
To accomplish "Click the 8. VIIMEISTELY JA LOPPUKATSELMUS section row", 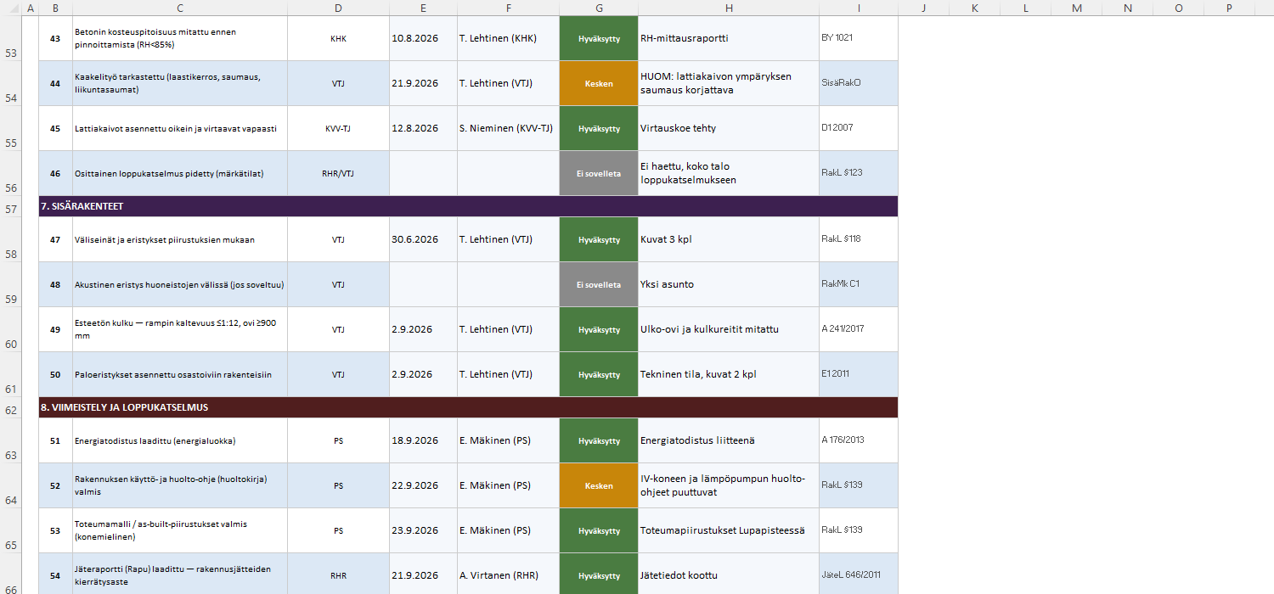I will pos(468,407).
